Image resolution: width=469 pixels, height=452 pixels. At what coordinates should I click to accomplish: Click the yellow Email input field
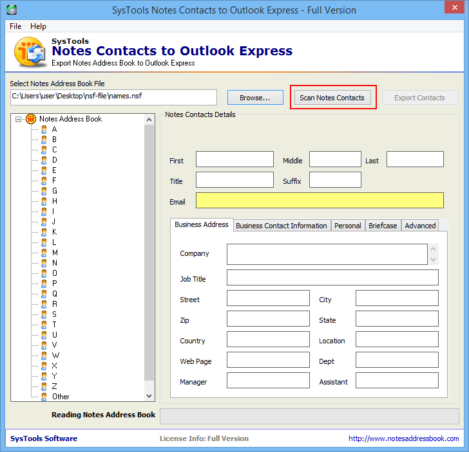click(320, 201)
